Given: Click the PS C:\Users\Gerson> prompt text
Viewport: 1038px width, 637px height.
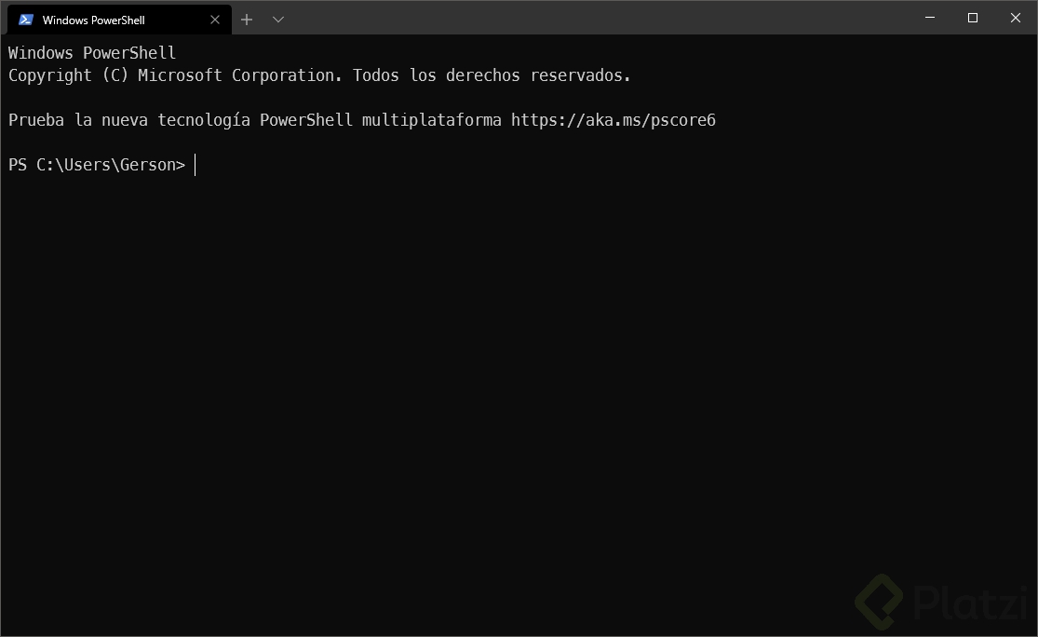Looking at the screenshot, I should pyautogui.click(x=97, y=165).
